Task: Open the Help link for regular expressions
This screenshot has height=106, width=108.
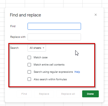Action: [77, 72]
